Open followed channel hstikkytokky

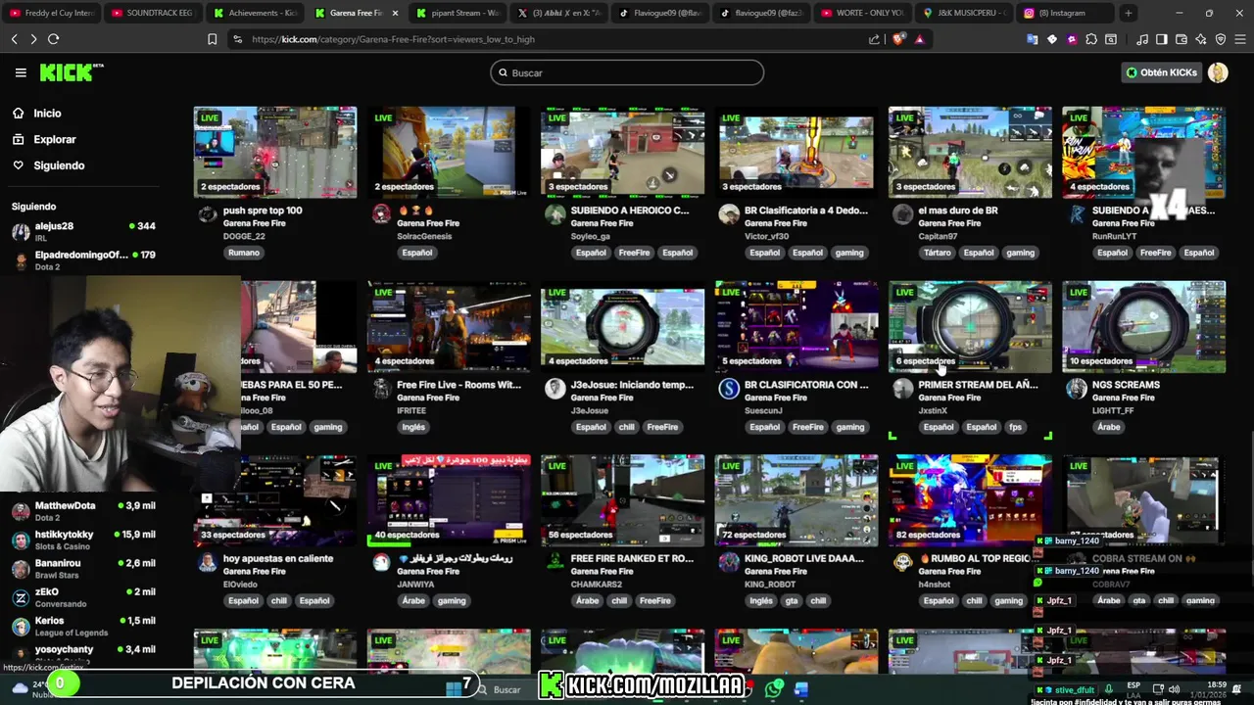pos(83,540)
